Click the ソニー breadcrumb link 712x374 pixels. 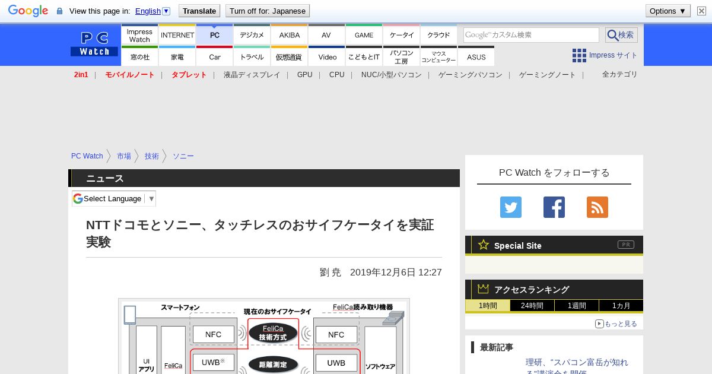coord(183,156)
